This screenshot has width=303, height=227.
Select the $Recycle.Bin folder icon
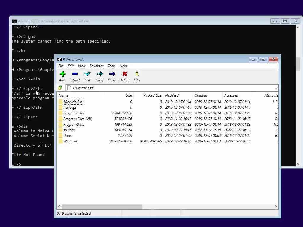tap(60, 102)
